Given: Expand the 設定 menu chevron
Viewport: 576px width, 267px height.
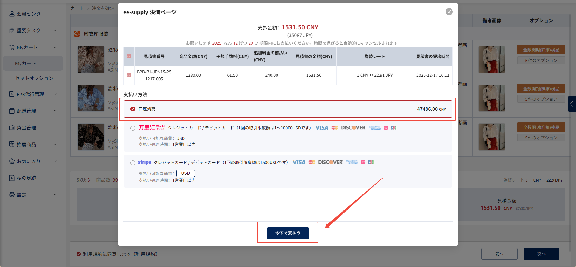Looking at the screenshot, I should [x=55, y=195].
